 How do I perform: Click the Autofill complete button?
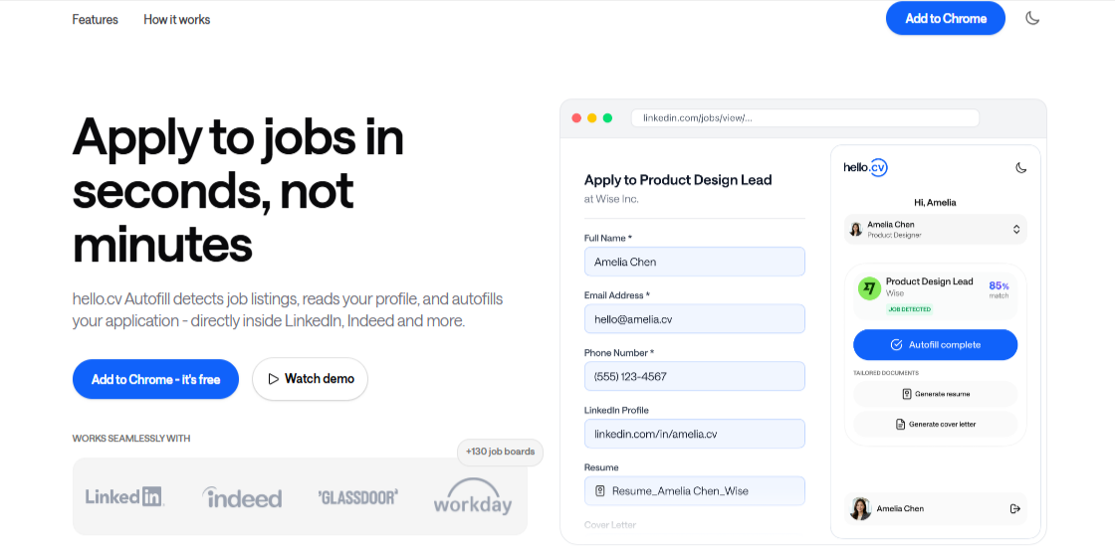(935, 345)
